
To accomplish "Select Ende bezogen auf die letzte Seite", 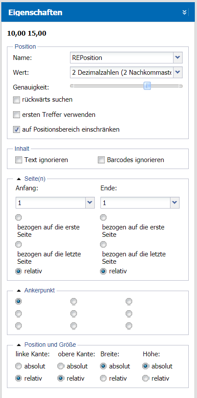I will [103, 245].
